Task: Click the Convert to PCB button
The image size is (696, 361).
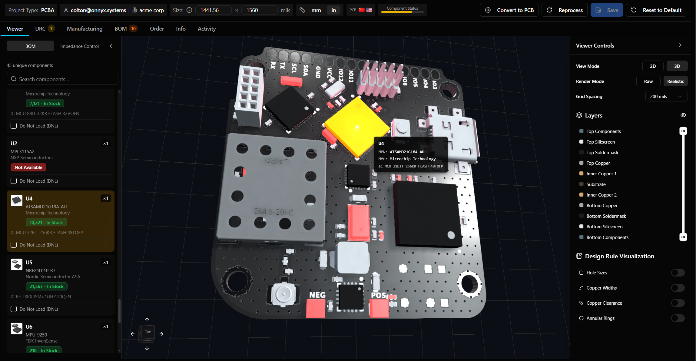Action: (x=509, y=10)
